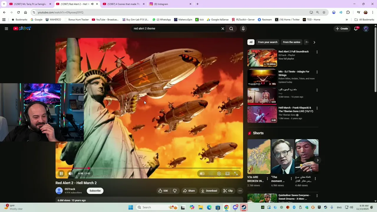
Task: Switch the player to theater mode
Action: click(x=227, y=173)
